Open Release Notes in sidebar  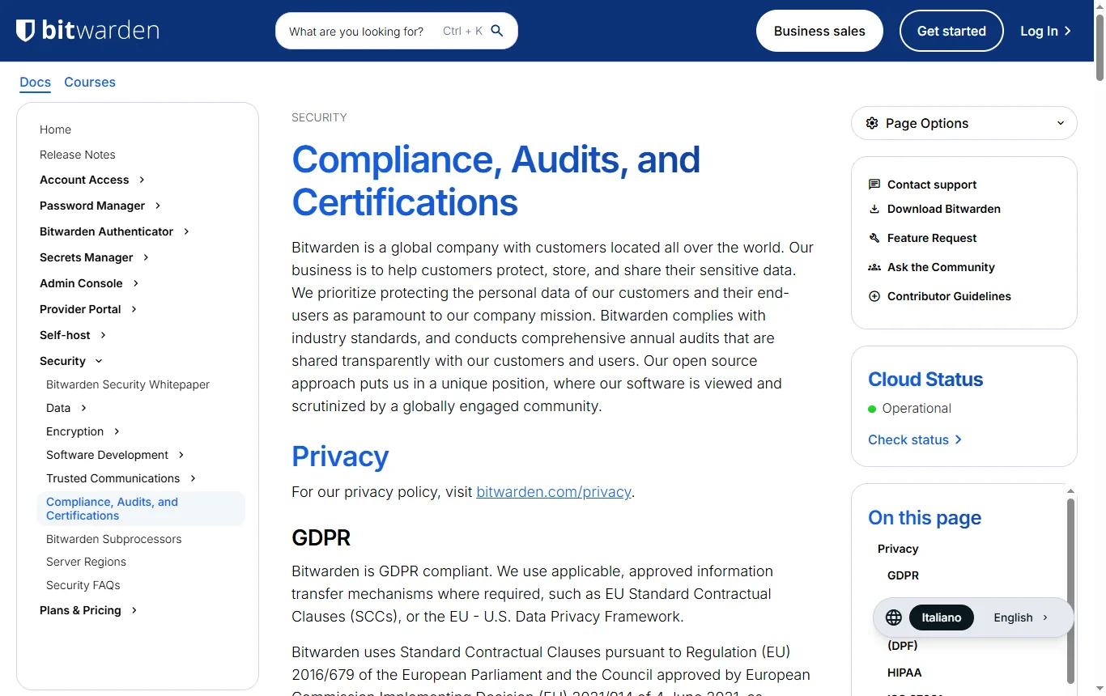pos(78,155)
